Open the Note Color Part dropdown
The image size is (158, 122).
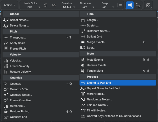tap(32, 5)
